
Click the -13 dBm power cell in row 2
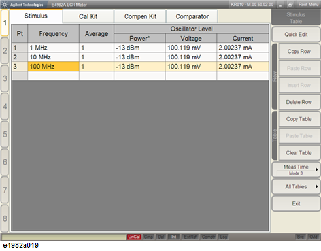click(140, 57)
